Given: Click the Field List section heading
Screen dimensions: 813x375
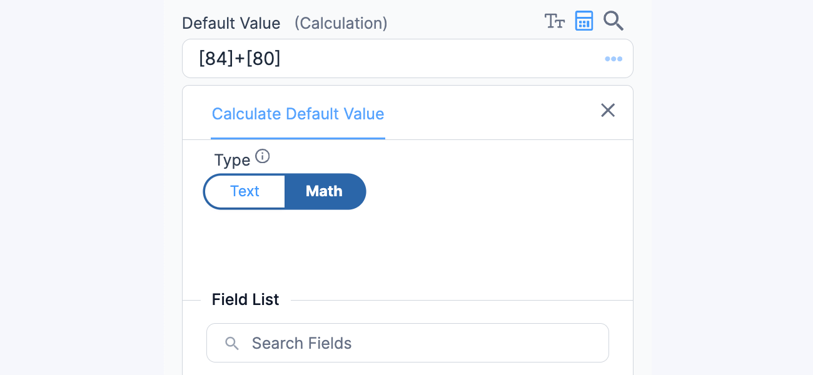Looking at the screenshot, I should [x=245, y=299].
